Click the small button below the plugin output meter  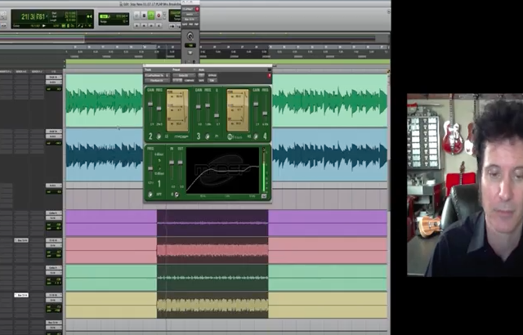click(264, 196)
